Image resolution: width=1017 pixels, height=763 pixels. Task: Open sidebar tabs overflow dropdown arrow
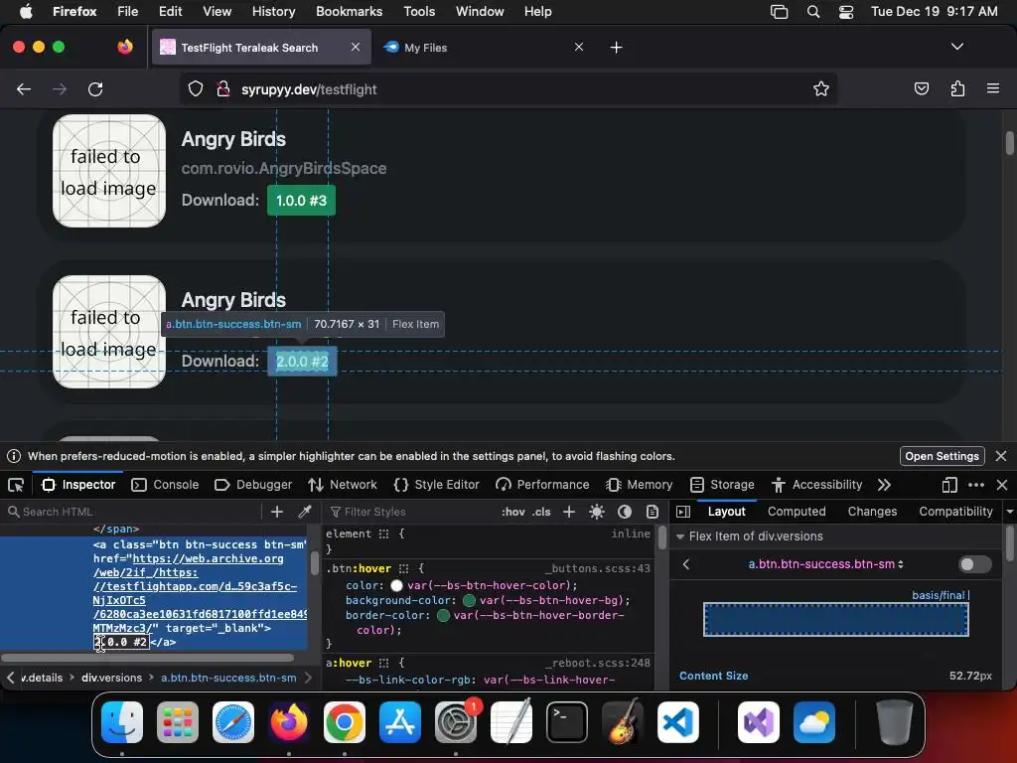[1010, 512]
